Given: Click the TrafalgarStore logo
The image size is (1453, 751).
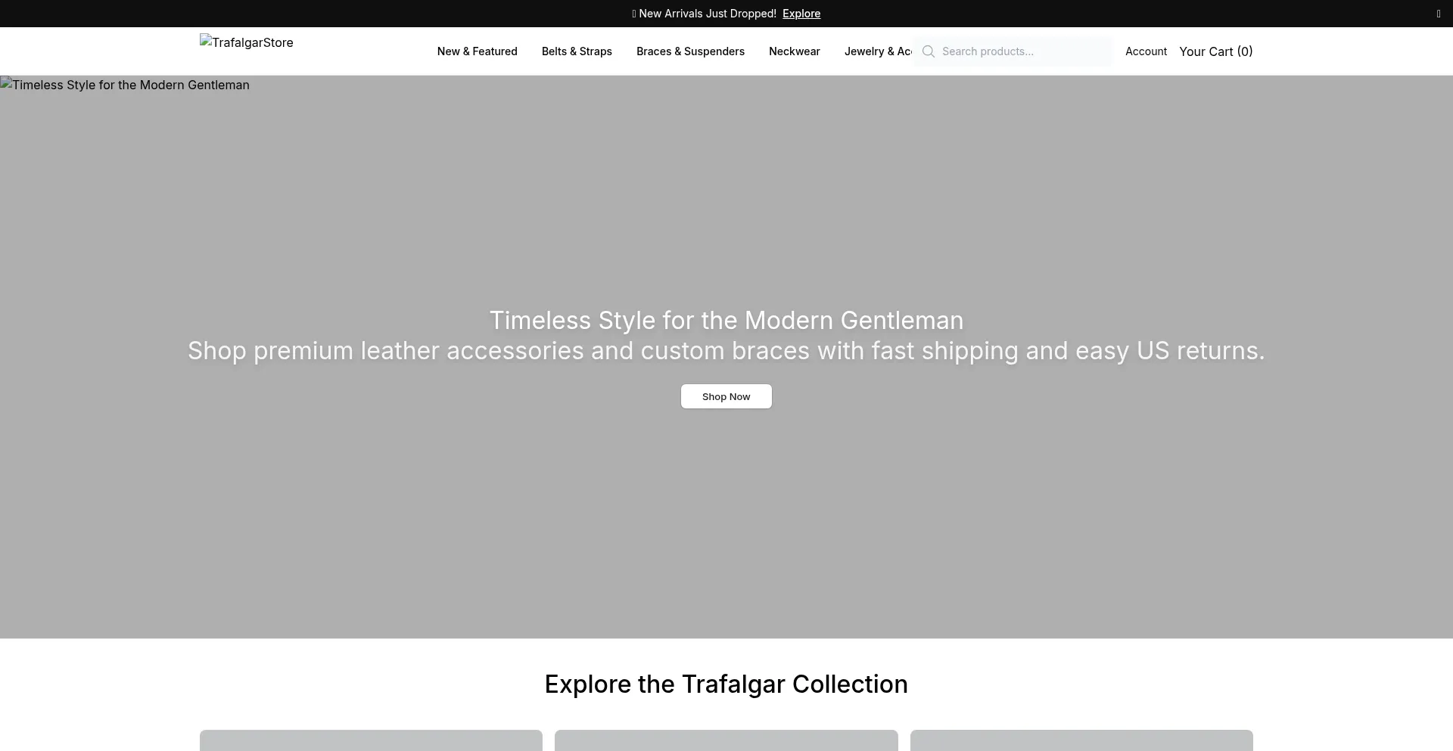Looking at the screenshot, I should pyautogui.click(x=247, y=42).
